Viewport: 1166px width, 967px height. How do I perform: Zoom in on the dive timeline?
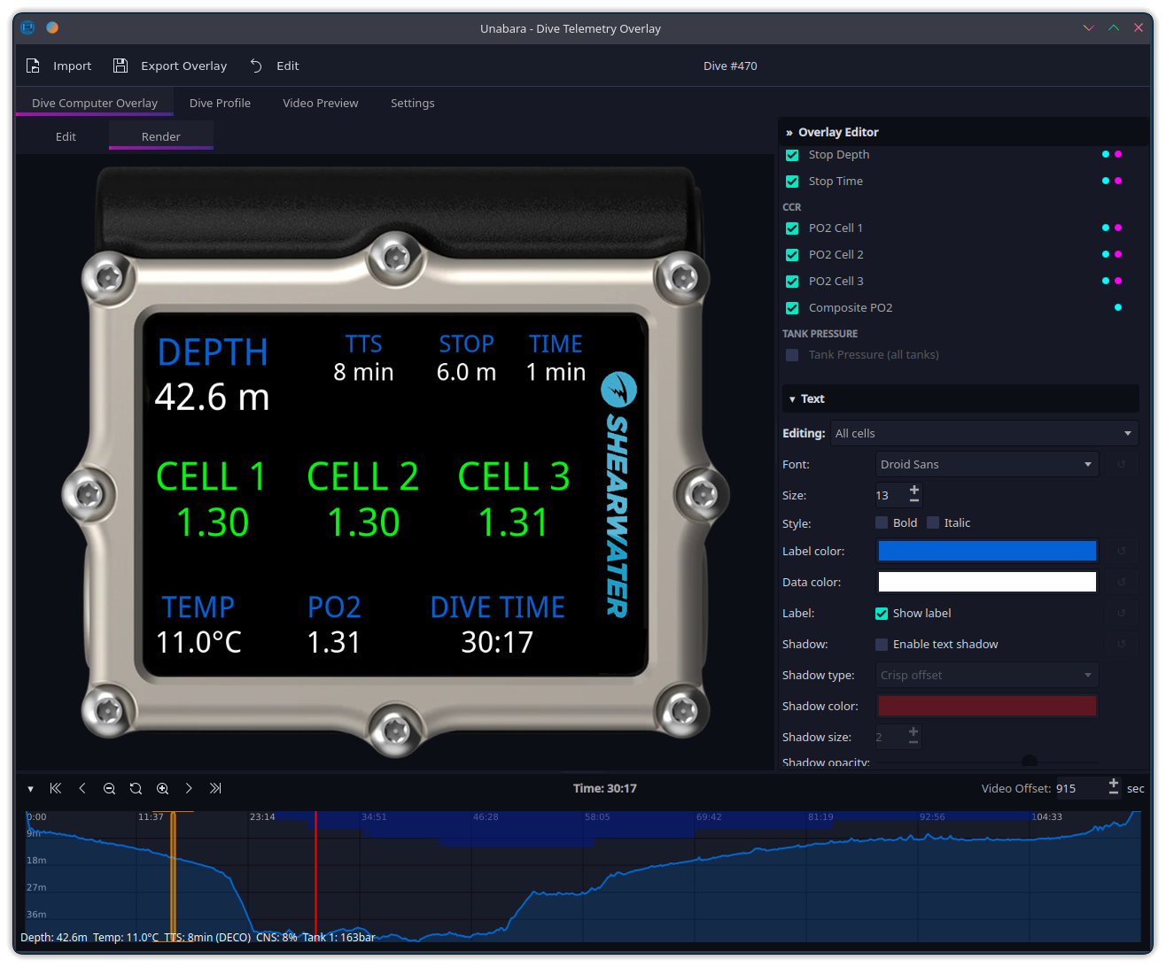tap(162, 788)
